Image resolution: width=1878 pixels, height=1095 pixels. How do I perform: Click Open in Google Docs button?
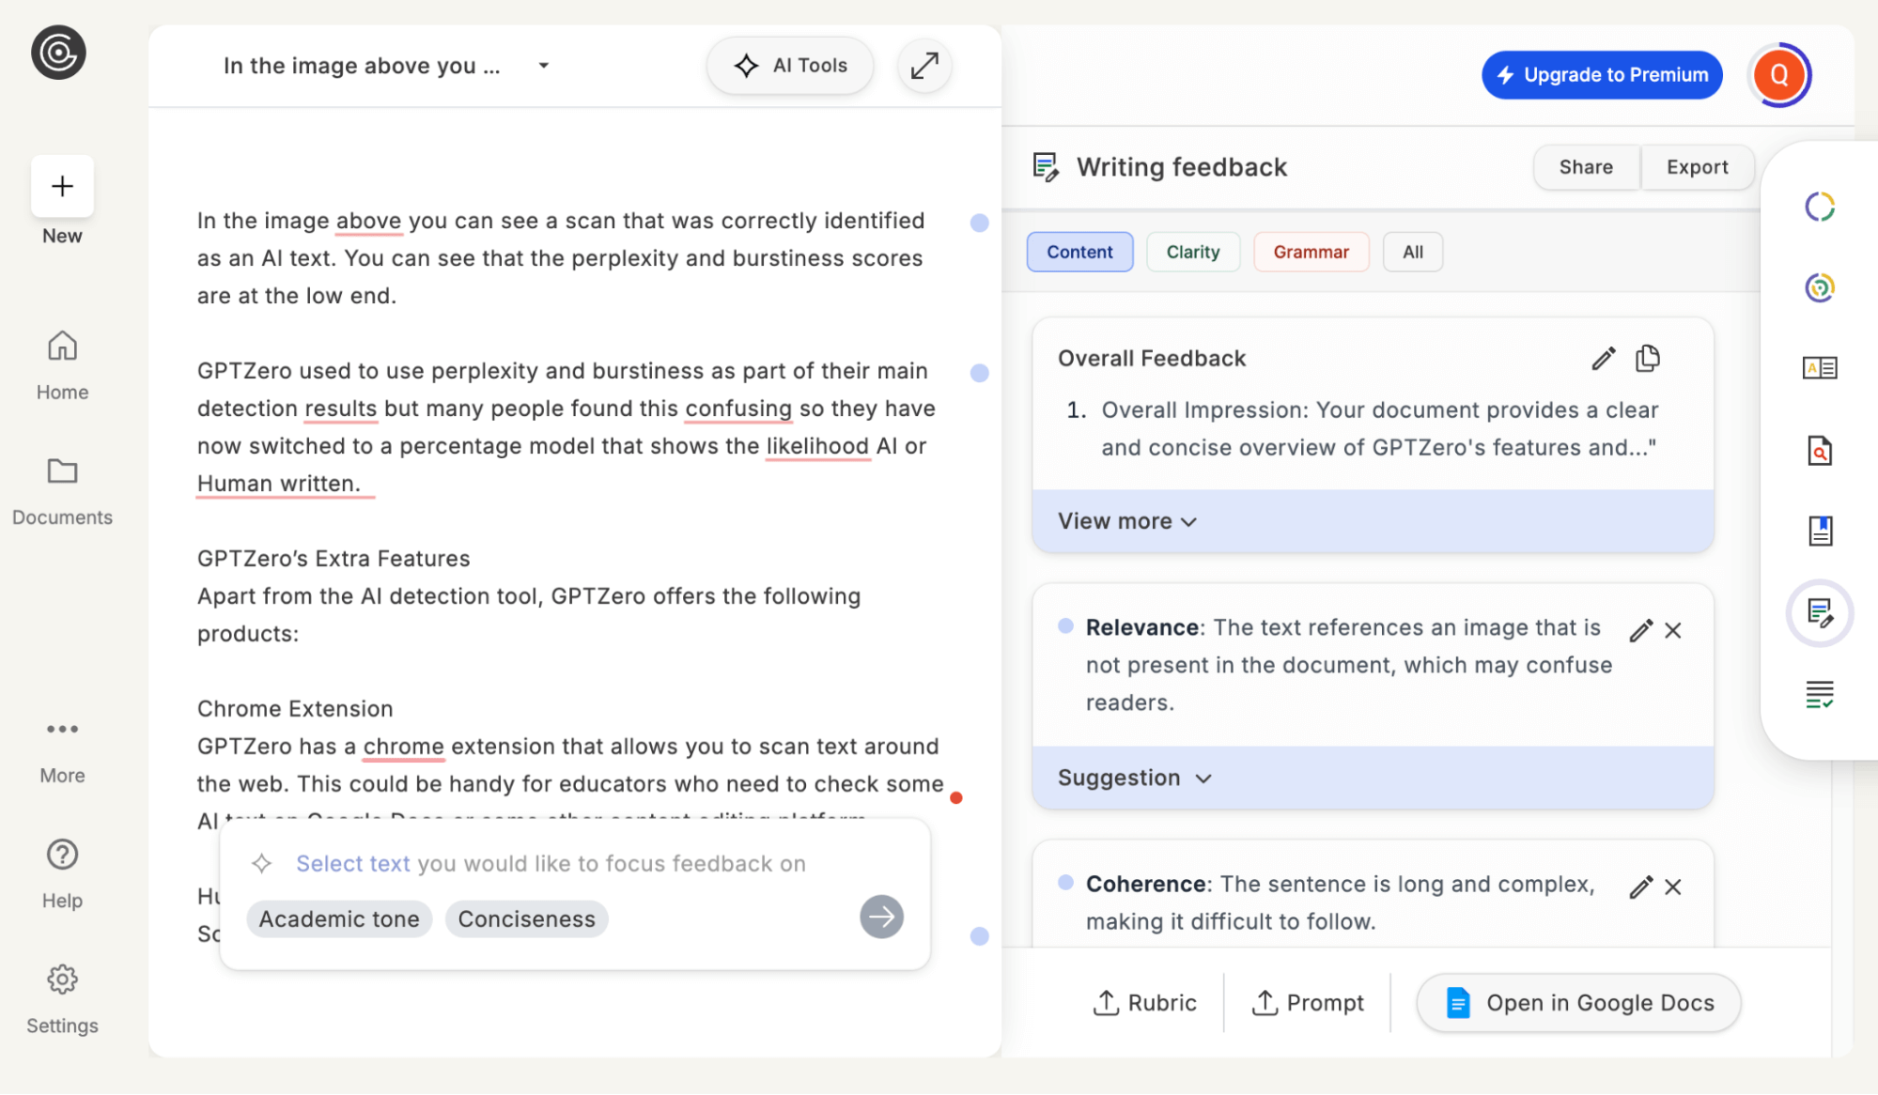point(1578,1003)
